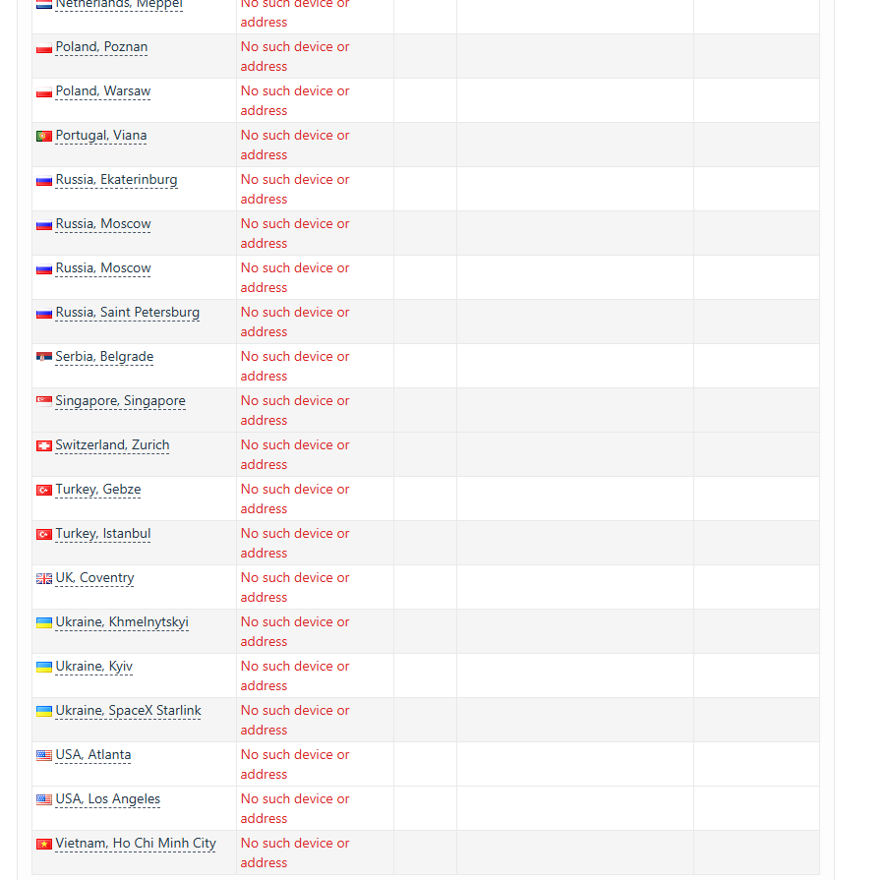Open the Vietnam, Ho Chi Minh City link
This screenshot has height=880, width=888.
click(x=136, y=844)
